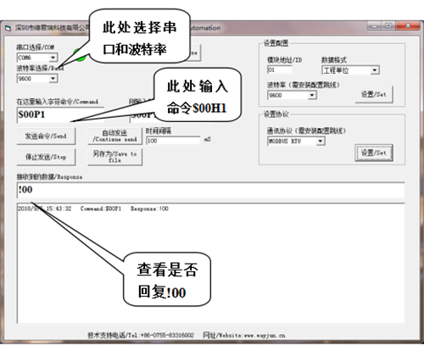Click the Response field showing !00
The image size is (424, 345).
(x=210, y=190)
